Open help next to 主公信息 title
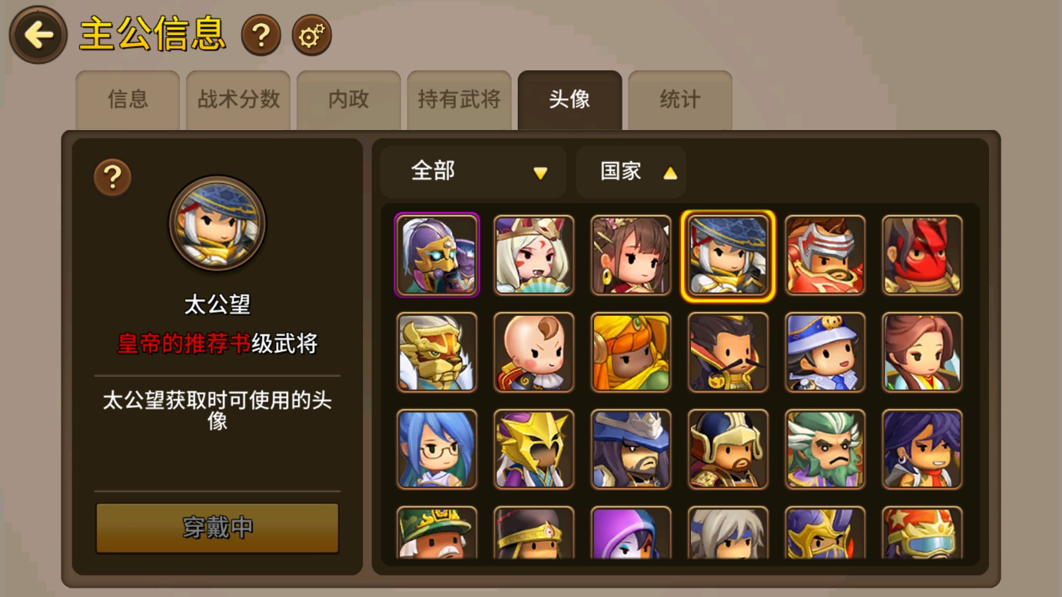The height and width of the screenshot is (597, 1062). tap(261, 35)
